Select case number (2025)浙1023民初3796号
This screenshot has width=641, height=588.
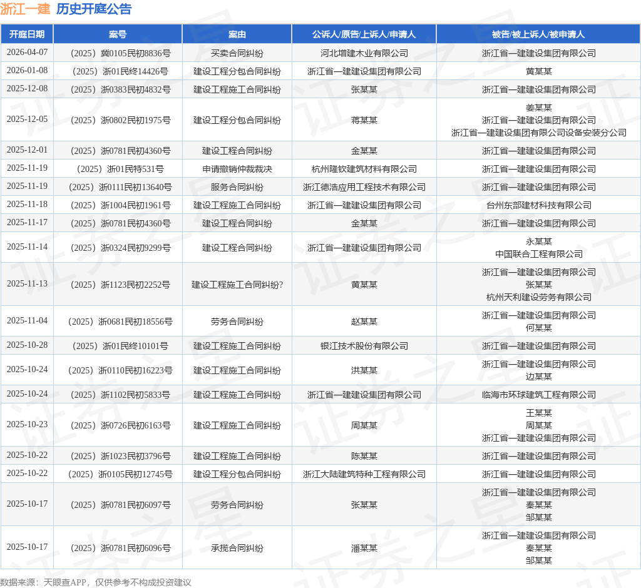120,456
